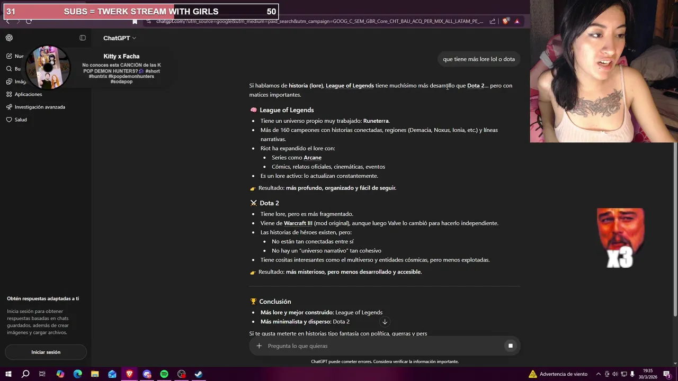Click the 'Runeterra' bold text
Viewport: 678px width, 381px height.
[376, 121]
